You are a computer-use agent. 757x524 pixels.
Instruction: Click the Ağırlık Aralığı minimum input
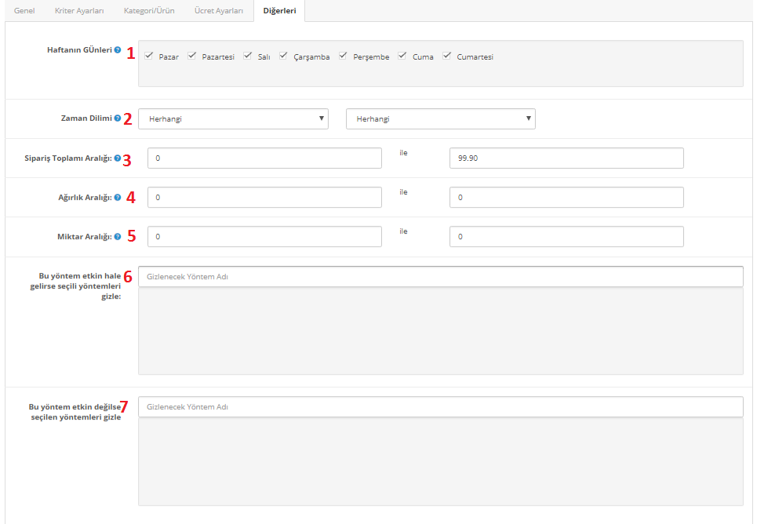point(264,198)
